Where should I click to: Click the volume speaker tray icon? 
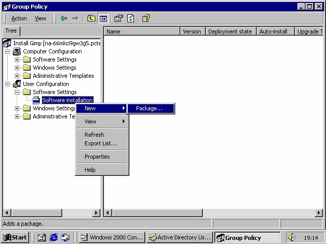[292, 237]
